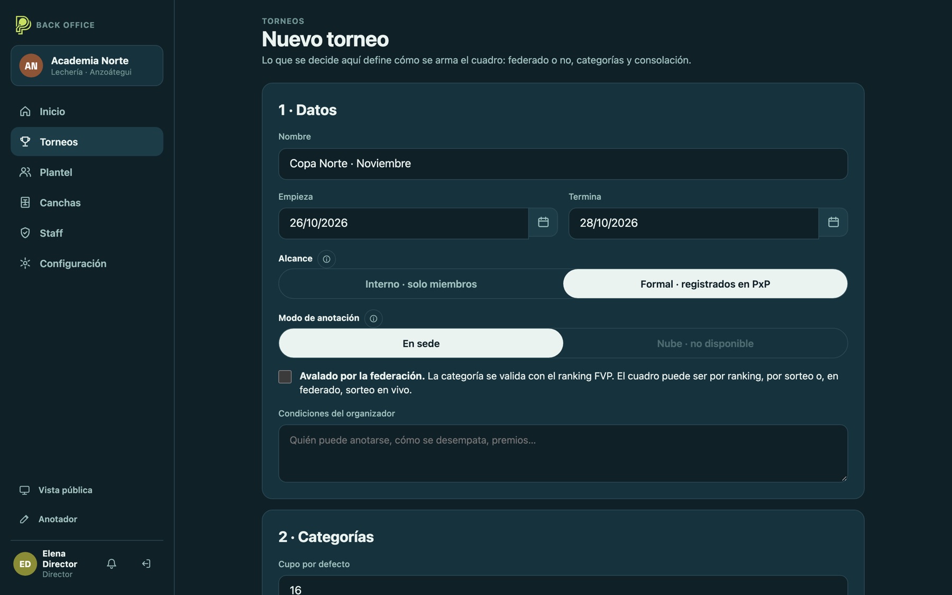952x595 pixels.
Task: Switch the Academia Norte academy card
Action: (x=87, y=66)
